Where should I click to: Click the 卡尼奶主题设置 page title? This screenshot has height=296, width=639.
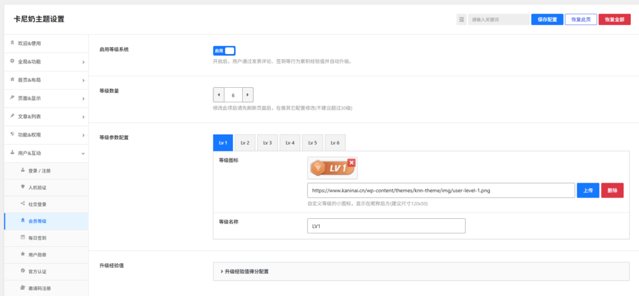(x=39, y=19)
